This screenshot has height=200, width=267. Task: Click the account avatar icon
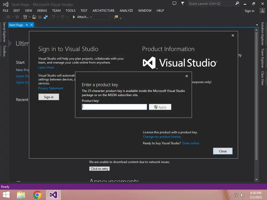pos(262,10)
